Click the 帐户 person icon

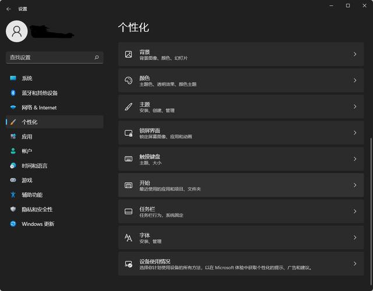[13, 151]
